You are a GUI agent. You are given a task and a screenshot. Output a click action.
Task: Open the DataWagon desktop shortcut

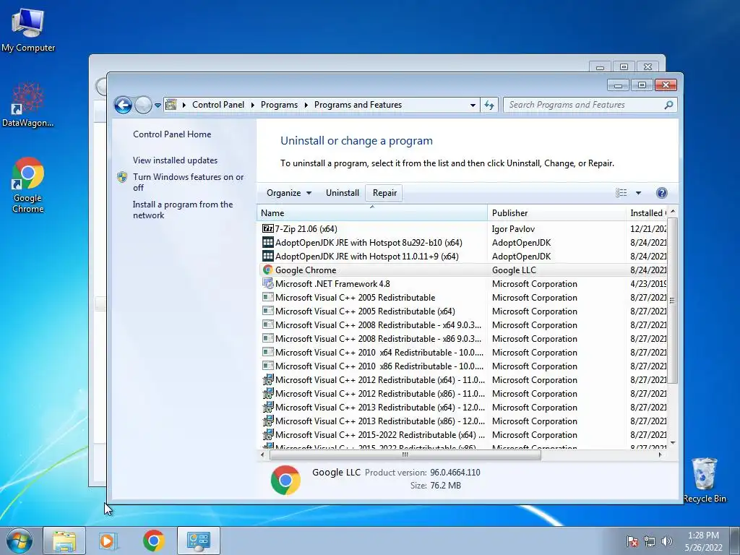tap(27, 105)
